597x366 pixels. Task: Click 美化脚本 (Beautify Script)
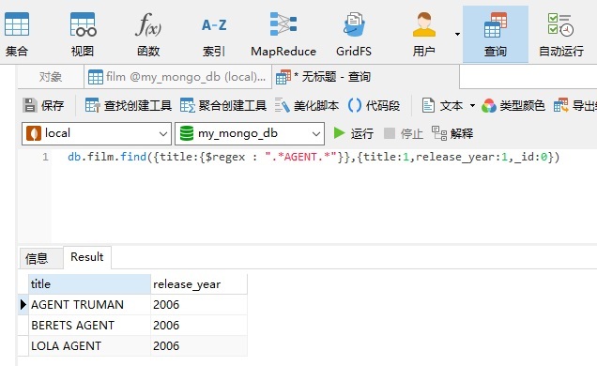tap(307, 105)
